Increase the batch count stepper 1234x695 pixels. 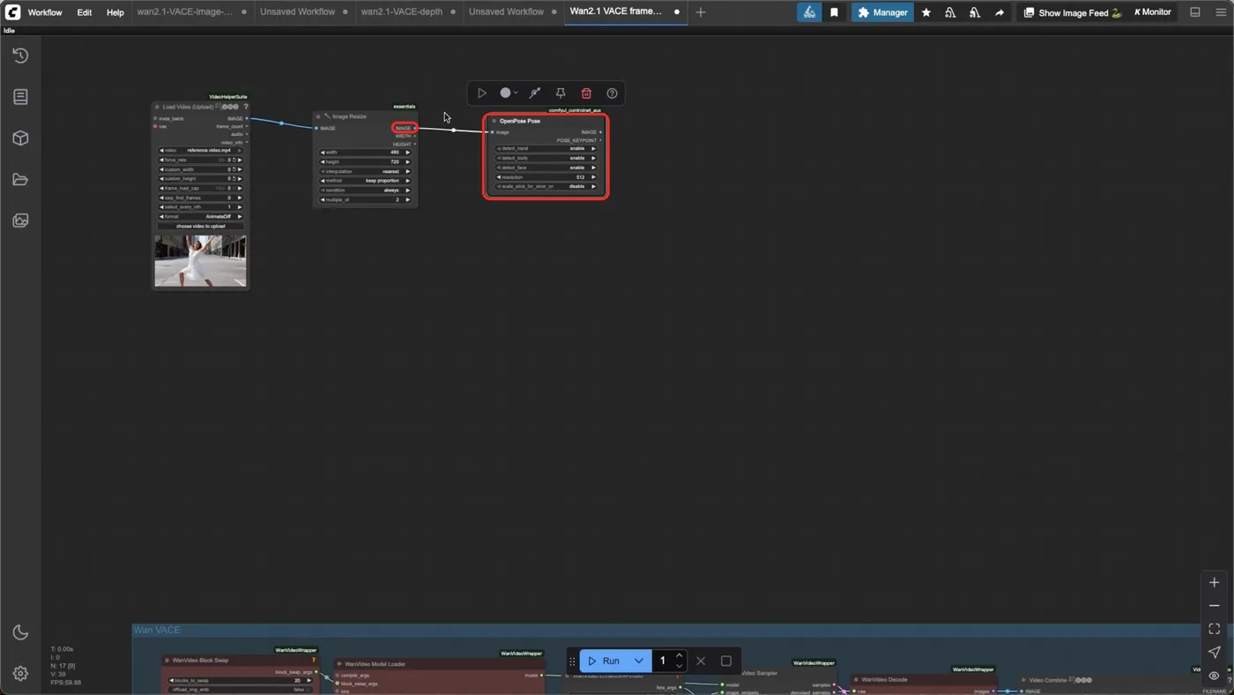coord(679,655)
